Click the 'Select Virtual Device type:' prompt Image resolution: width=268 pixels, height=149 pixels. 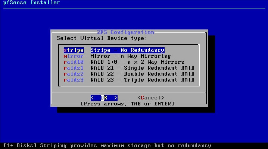102,38
